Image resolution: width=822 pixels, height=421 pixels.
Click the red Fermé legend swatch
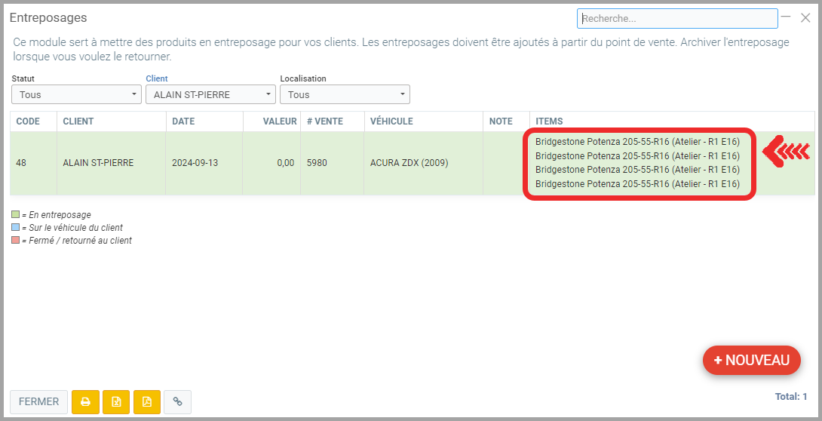[16, 241]
